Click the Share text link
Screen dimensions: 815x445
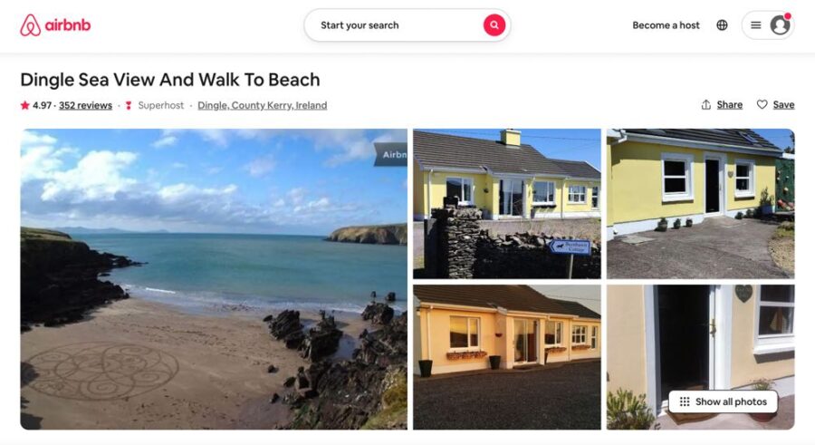click(x=729, y=104)
